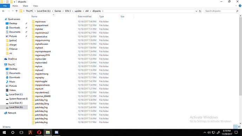
Task: Switch to details view layout icon
Action: pos(235,127)
